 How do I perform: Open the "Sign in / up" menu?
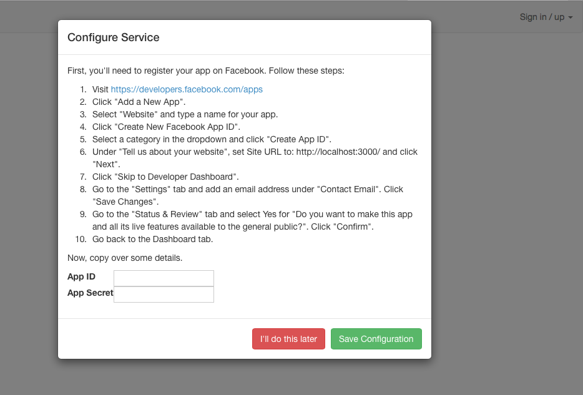542,17
